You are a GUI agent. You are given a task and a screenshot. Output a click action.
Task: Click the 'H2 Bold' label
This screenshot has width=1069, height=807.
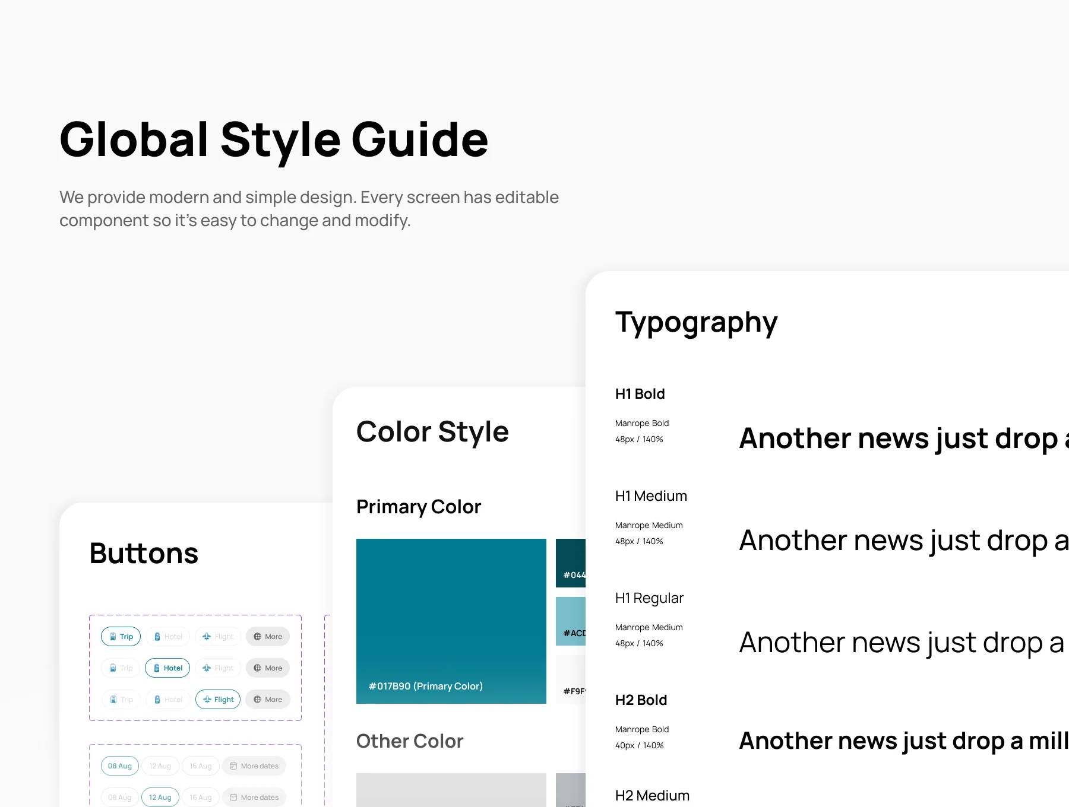(641, 700)
